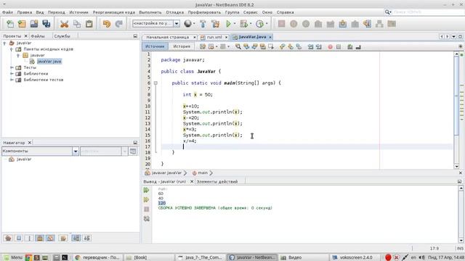Select JavaVar.java in the project tree

(49, 62)
